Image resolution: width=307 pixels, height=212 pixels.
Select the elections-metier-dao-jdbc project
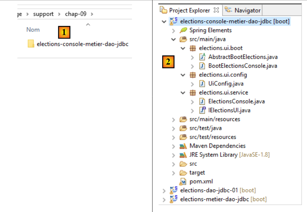pyautogui.click(x=214, y=199)
